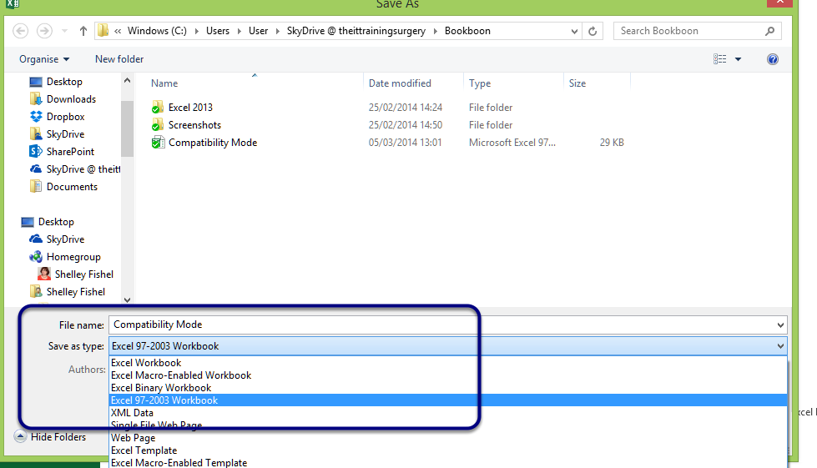Select User in the address path
The height and width of the screenshot is (468, 817).
(259, 31)
